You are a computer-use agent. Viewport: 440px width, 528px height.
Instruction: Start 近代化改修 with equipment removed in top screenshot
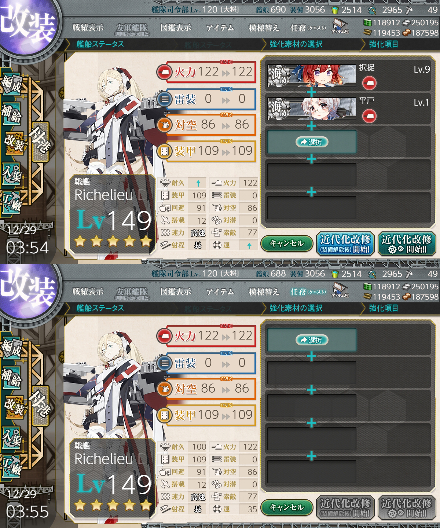pos(345,244)
